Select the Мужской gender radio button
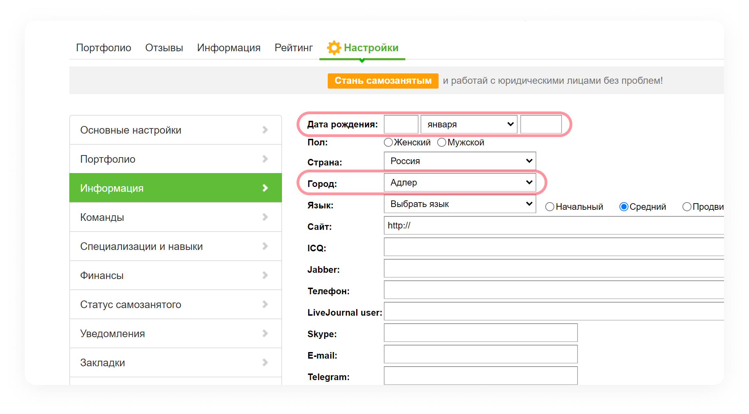 point(442,142)
